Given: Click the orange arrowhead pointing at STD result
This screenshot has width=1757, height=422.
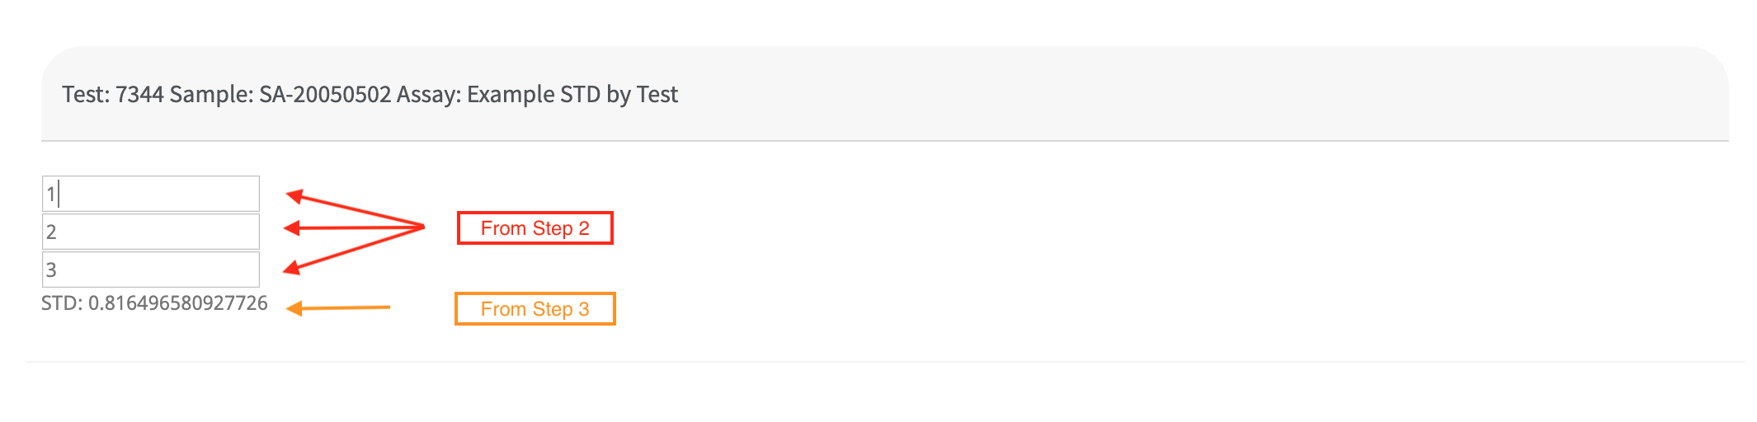Looking at the screenshot, I should (294, 309).
